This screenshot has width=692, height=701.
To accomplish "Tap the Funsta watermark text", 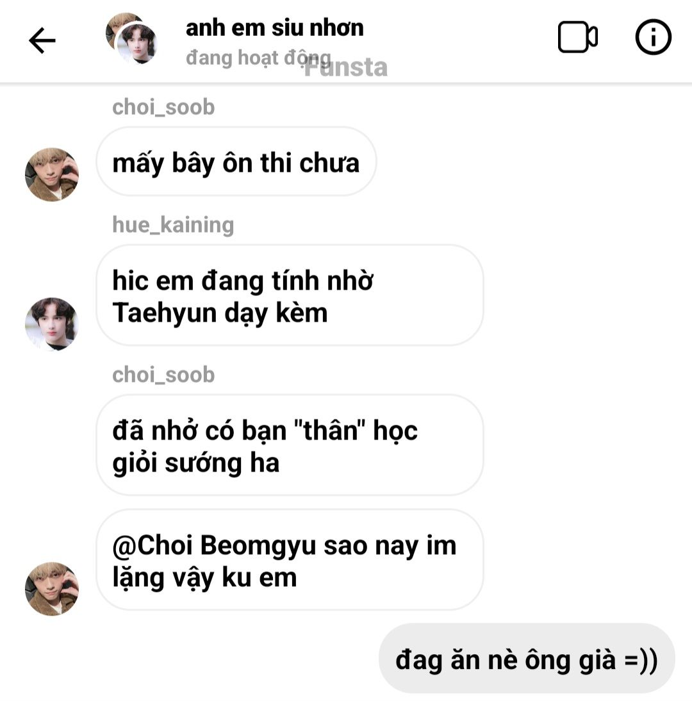I will [x=345, y=67].
